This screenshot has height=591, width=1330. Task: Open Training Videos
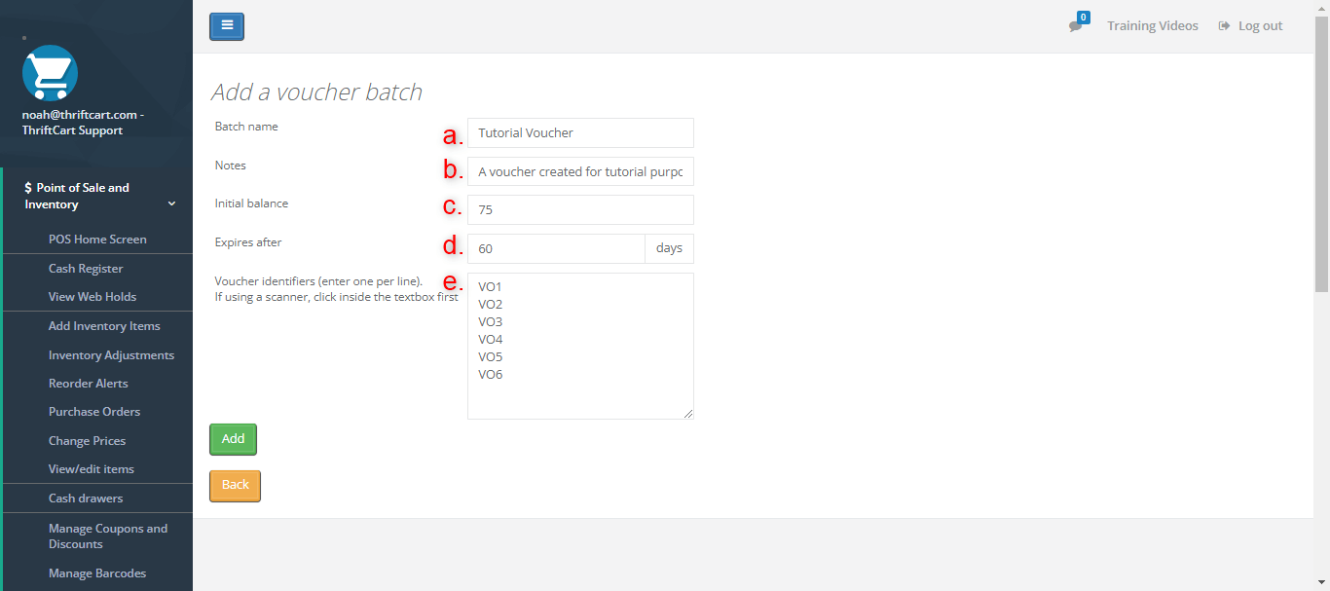(x=1153, y=25)
